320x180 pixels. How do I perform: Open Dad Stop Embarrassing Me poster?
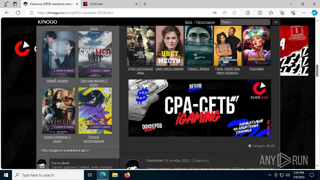[x=227, y=46]
